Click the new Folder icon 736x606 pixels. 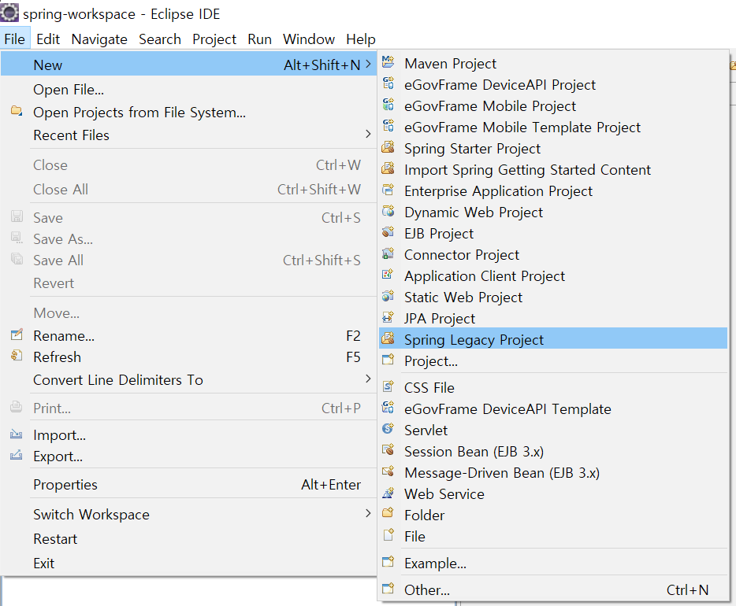388,514
